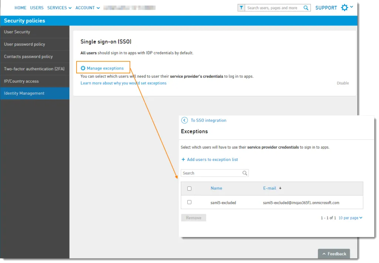Select Identity Management in sidebar
379x263 pixels.
tap(35, 93)
